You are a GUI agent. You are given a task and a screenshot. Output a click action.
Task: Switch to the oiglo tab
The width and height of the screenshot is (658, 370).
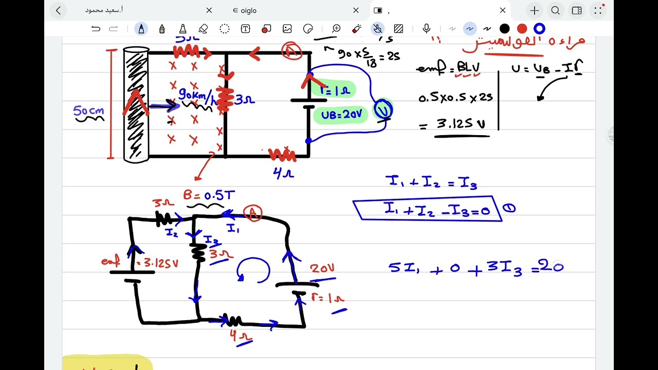coord(245,10)
